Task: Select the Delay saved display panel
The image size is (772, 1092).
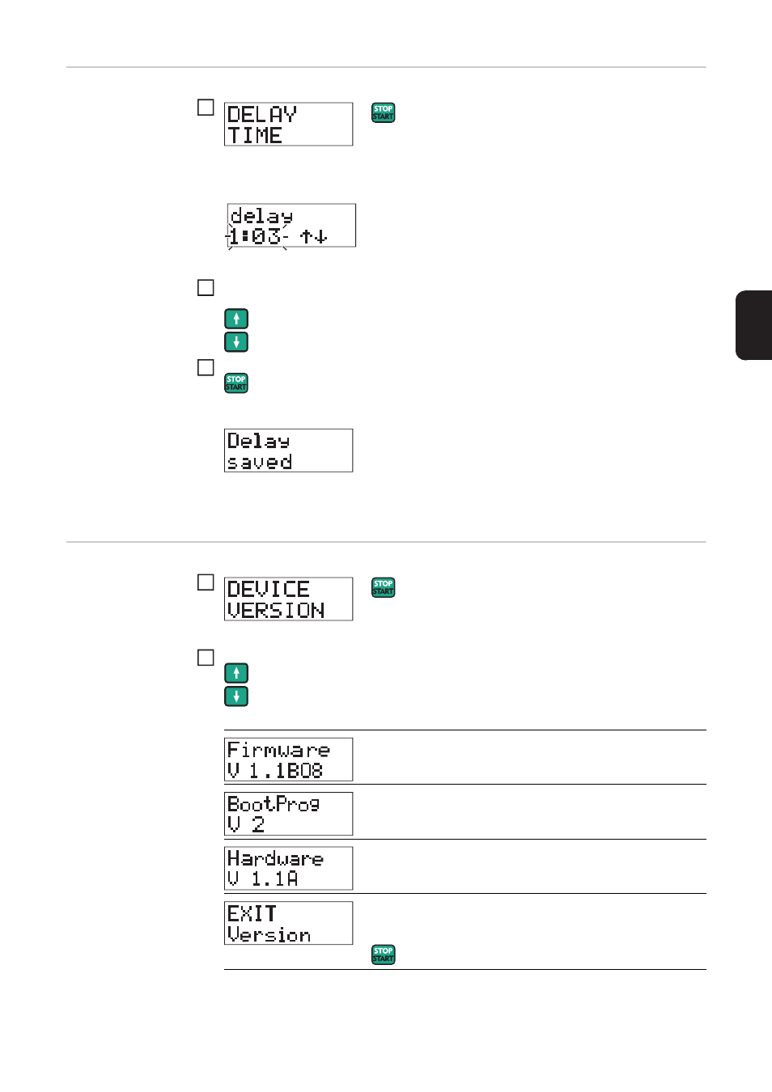Action: (x=288, y=451)
